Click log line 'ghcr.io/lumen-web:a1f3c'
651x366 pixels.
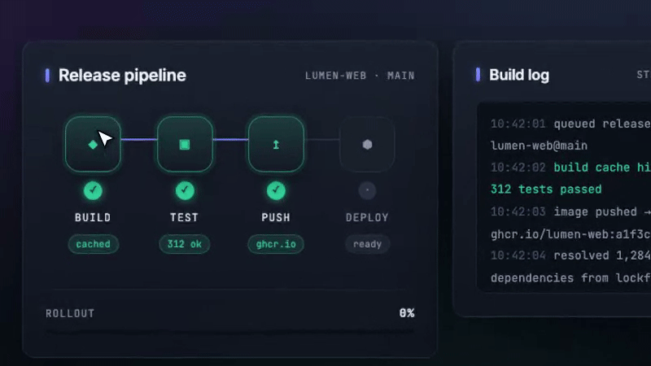tap(571, 234)
